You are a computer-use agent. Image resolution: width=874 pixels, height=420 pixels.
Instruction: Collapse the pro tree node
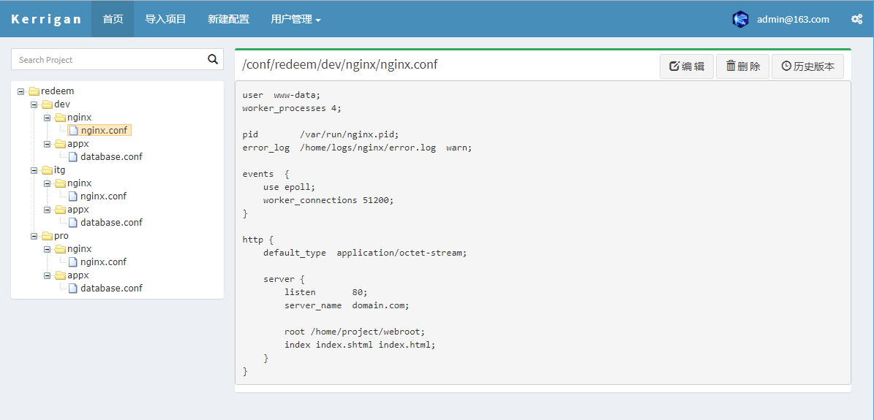point(34,236)
